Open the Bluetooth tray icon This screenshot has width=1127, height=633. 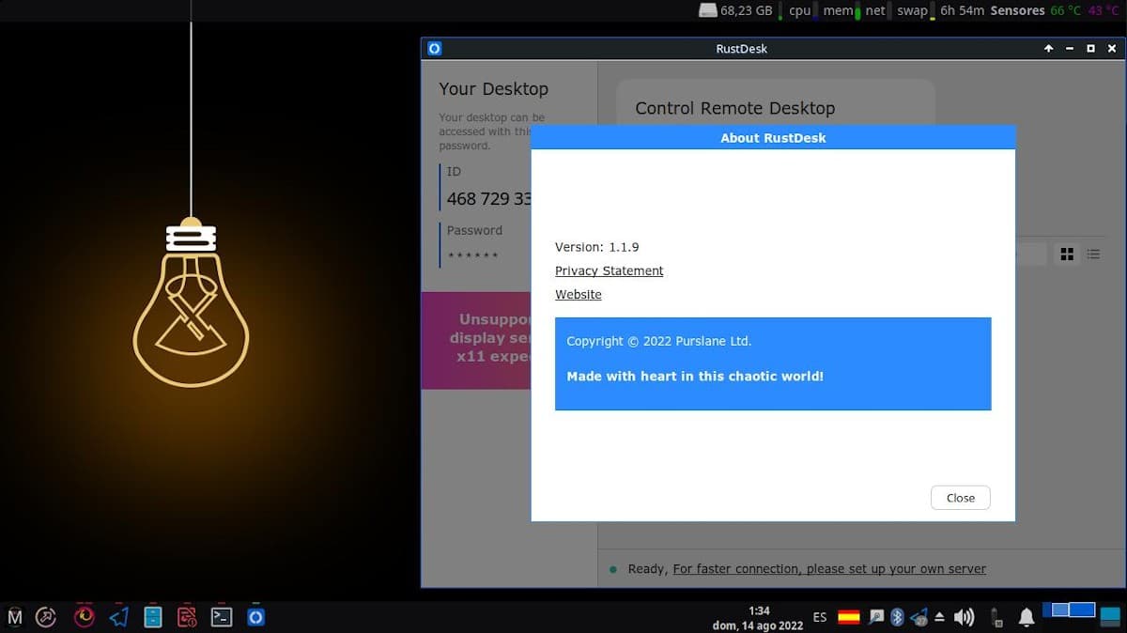click(896, 617)
